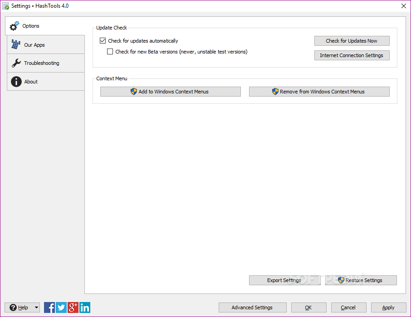This screenshot has height=317, width=411.
Task: Expand the Help dropdown arrow
Action: pyautogui.click(x=36, y=307)
